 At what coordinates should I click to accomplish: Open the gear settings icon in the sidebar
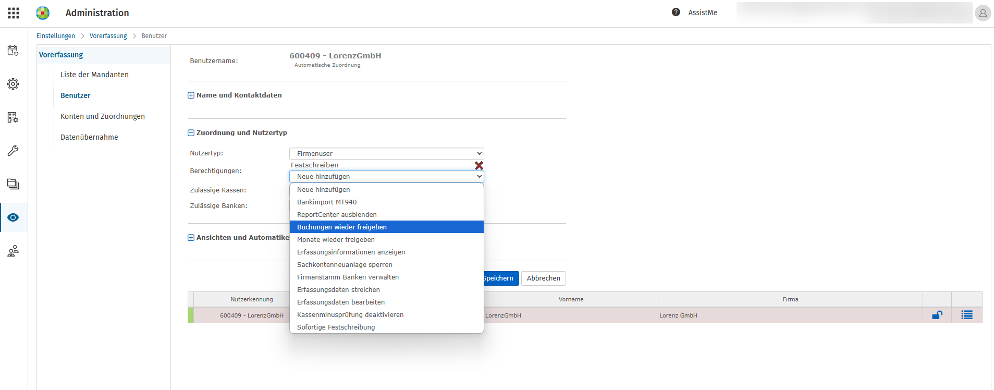(13, 84)
